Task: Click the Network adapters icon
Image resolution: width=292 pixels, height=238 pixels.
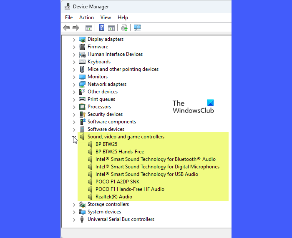Action: 82,84
